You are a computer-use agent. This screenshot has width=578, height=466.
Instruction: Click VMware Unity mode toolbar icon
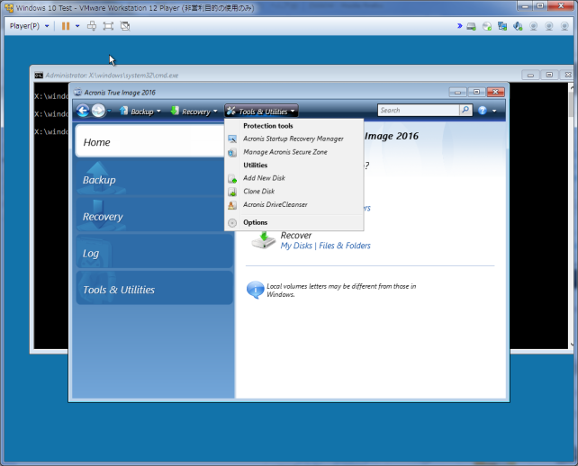(125, 26)
